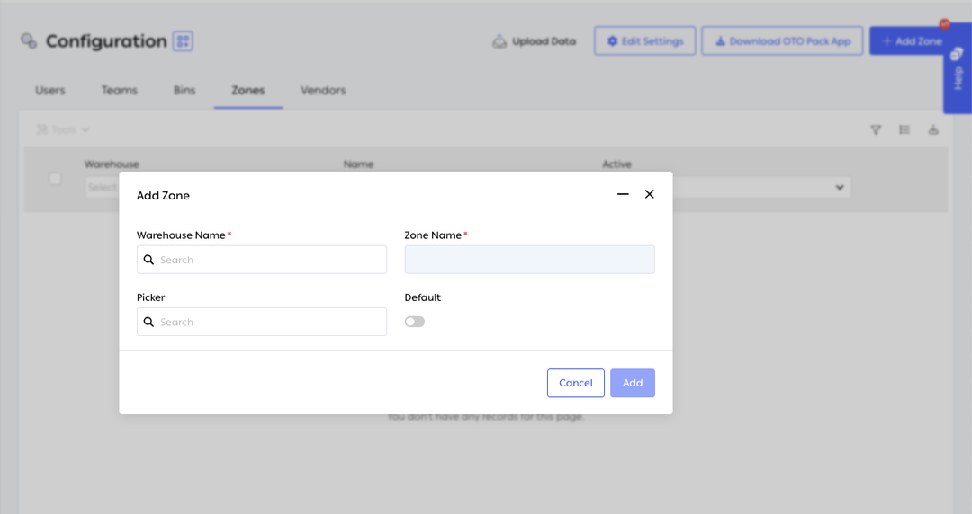Screen dimensions: 972x514
Task: Expand the Tools dropdown
Action: 63,129
